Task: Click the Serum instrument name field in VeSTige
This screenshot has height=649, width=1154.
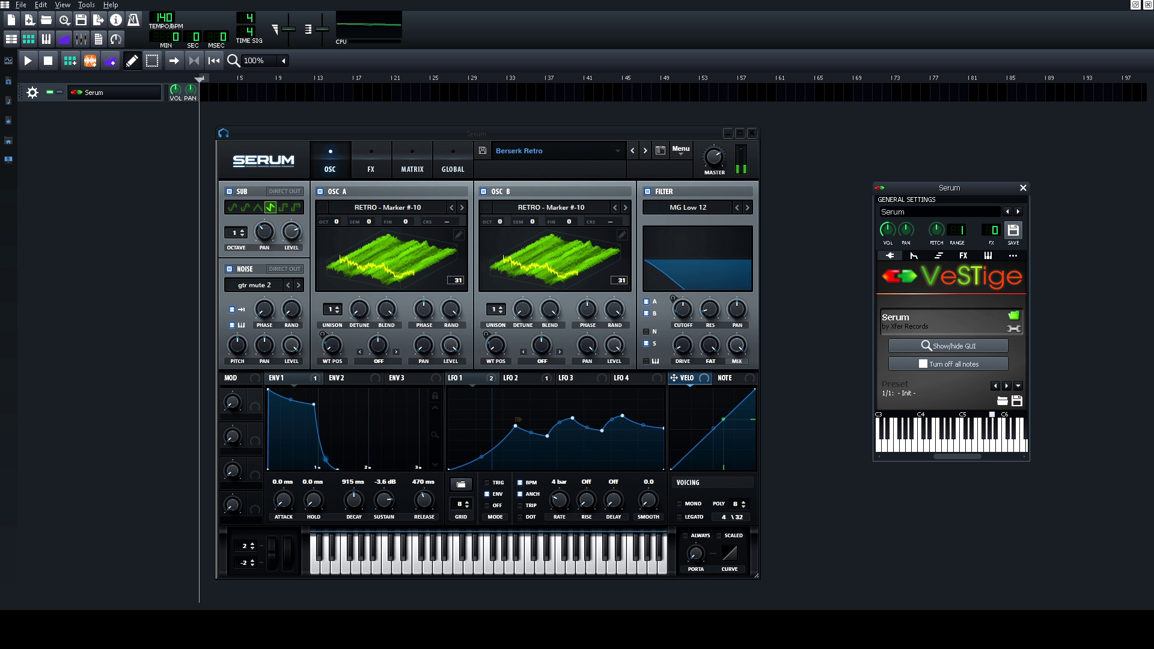Action: click(940, 212)
